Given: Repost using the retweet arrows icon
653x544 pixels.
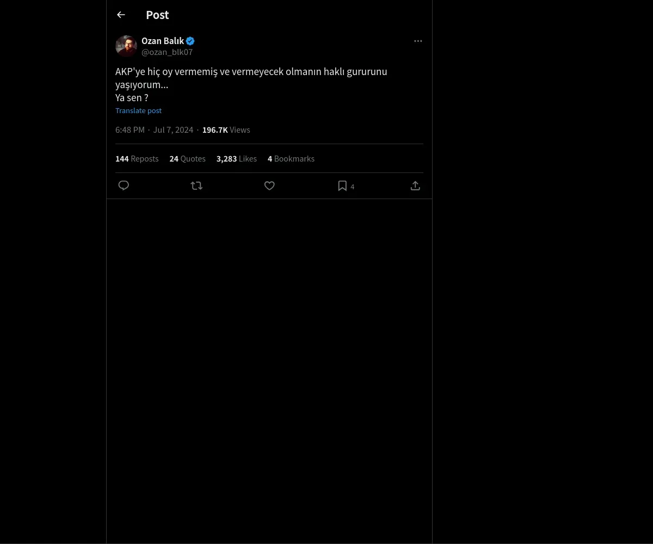Looking at the screenshot, I should coord(196,186).
